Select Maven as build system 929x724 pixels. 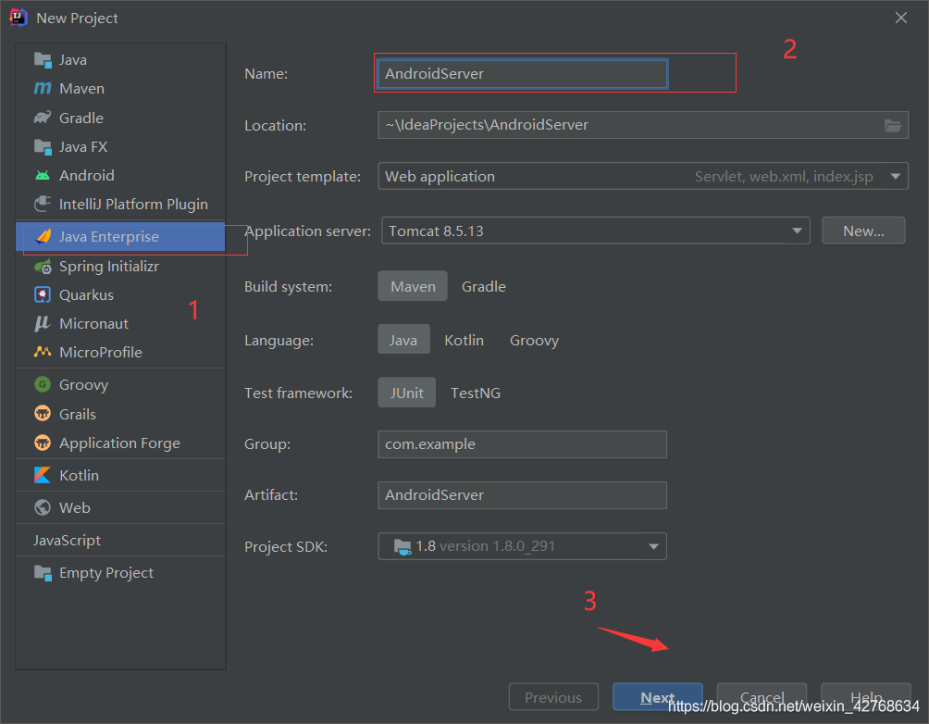[x=413, y=286]
